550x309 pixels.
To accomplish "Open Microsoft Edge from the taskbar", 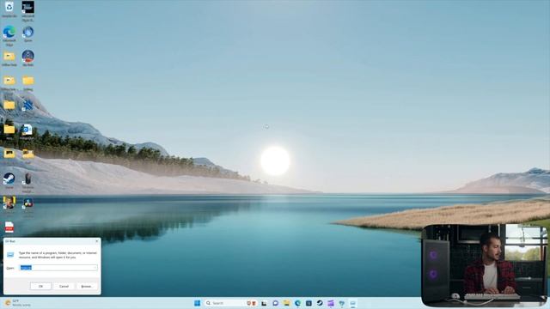I will pyautogui.click(x=298, y=303).
